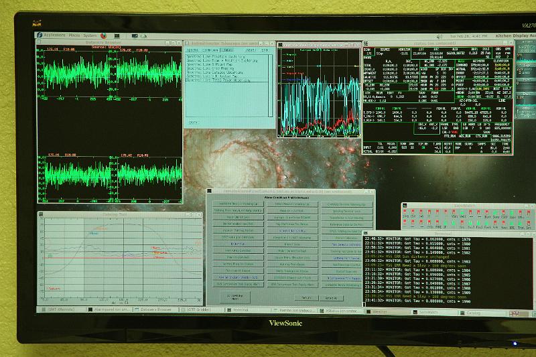Open SemiWatch window menu icon
Screen dimensions: 536x357
point(405,206)
